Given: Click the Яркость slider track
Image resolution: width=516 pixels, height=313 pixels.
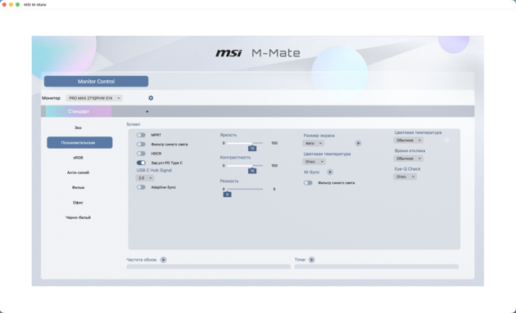Looking at the screenshot, I should click(x=245, y=143).
